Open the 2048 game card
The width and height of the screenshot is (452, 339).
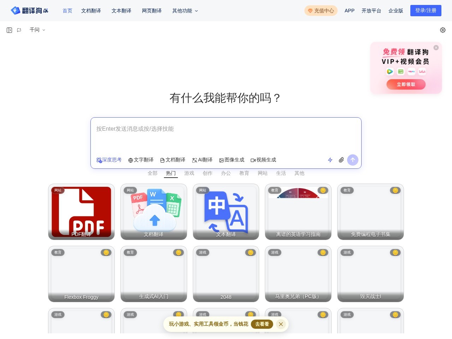click(x=226, y=274)
